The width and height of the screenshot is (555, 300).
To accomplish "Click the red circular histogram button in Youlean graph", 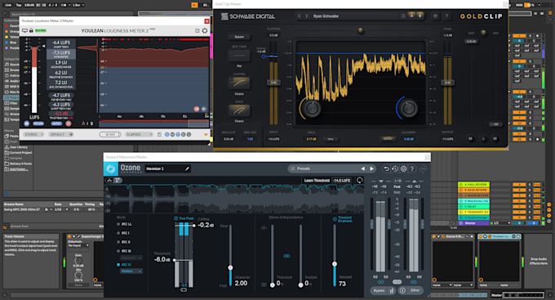I will pos(197,109).
